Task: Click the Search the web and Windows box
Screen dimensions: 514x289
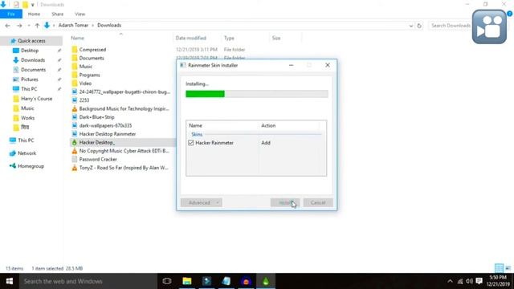Action: 88,281
